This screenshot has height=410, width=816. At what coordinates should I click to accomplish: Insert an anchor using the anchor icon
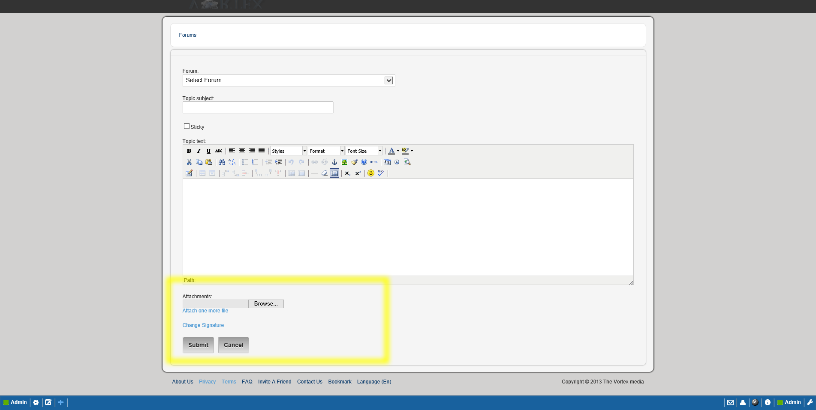(x=334, y=162)
